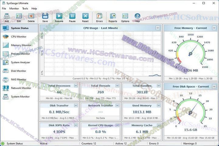
Task: Click the Total Handles value 30128
Action: [x=142, y=92]
